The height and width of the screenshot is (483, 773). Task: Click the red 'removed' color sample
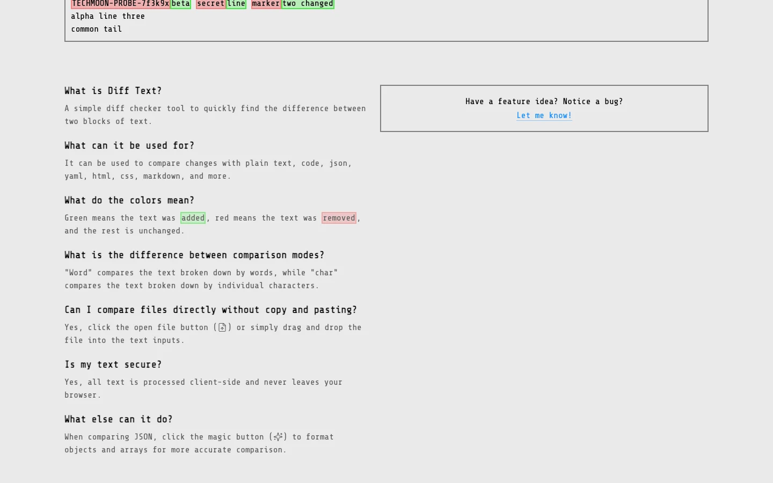click(x=339, y=218)
